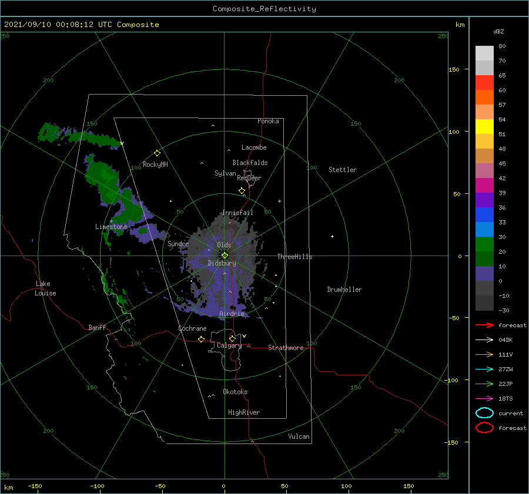
Task: Click the cyan current ellipse icon
Action: [484, 413]
